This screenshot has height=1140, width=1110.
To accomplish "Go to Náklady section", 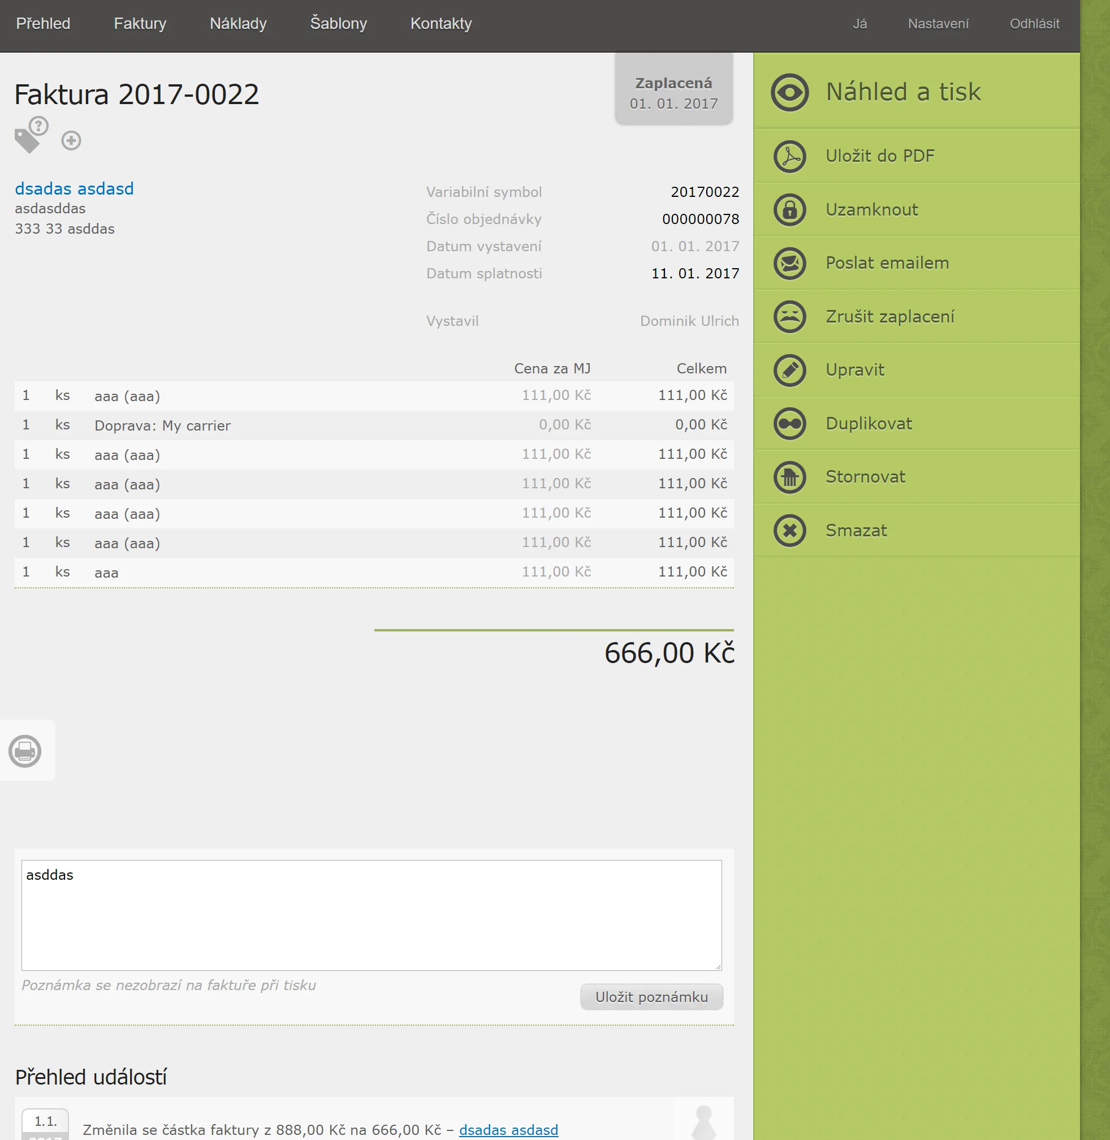I will pos(238,24).
